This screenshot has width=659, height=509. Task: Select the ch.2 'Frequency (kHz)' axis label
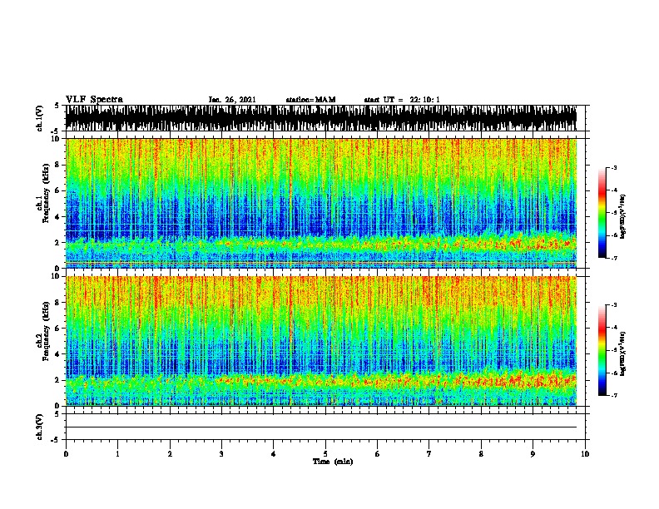pyautogui.click(x=46, y=331)
